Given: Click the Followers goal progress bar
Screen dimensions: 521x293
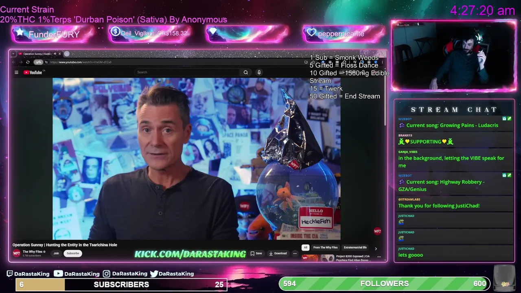Looking at the screenshot, I should click(x=385, y=284).
